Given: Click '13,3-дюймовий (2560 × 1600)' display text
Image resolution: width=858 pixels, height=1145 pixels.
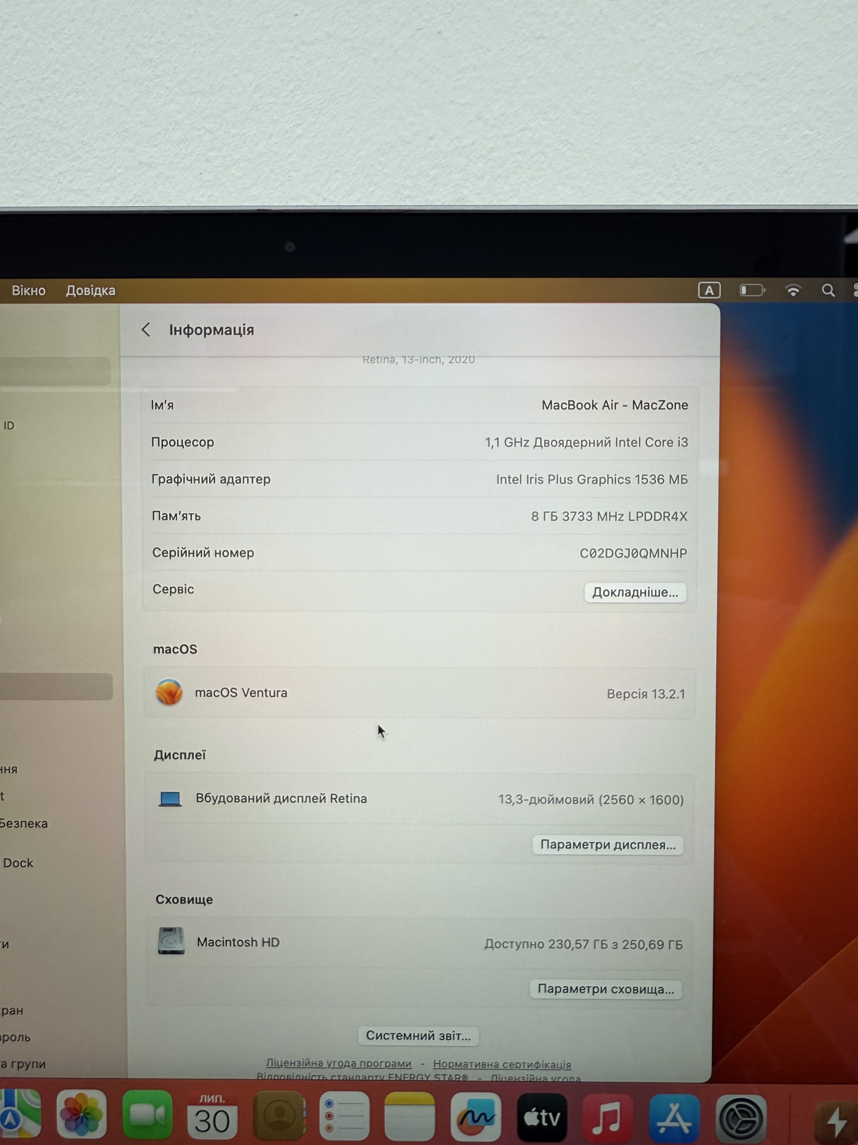Looking at the screenshot, I should point(591,800).
